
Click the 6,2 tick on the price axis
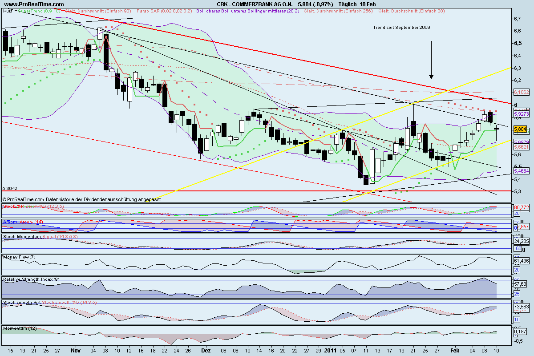click(518, 80)
